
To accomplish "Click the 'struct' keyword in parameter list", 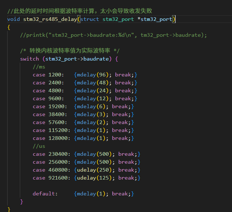I will pos(90,19).
